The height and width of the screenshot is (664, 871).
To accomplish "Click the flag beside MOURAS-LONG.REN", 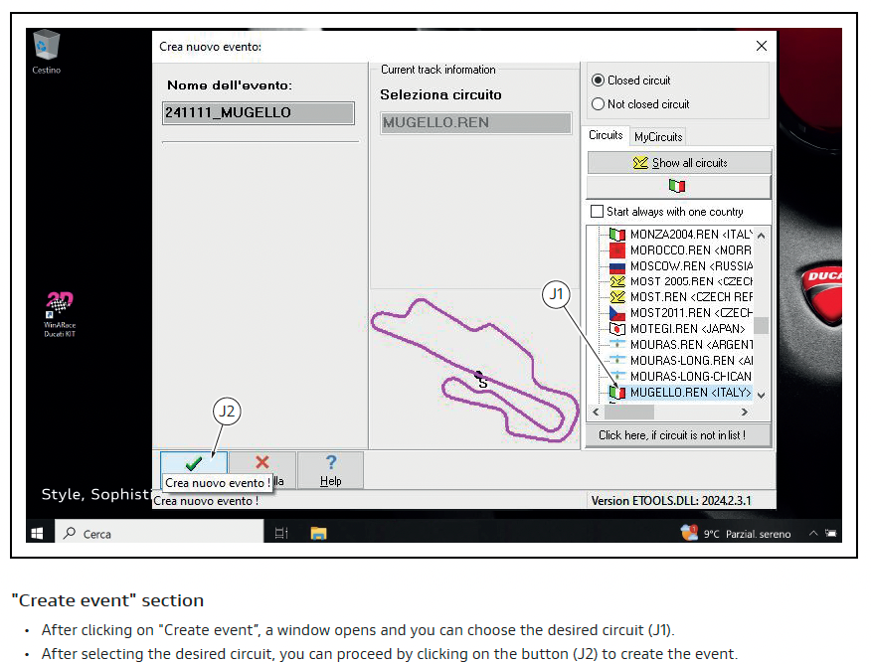I will (617, 360).
